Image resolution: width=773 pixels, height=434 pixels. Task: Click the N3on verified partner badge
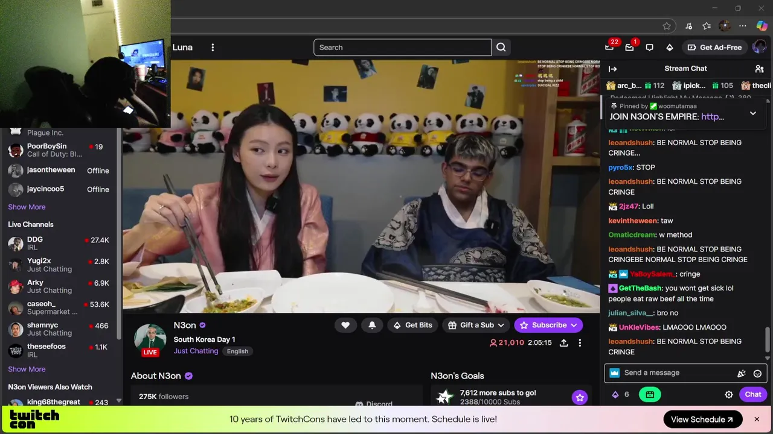click(x=203, y=325)
